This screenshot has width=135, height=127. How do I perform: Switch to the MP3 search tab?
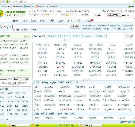click(25, 21)
